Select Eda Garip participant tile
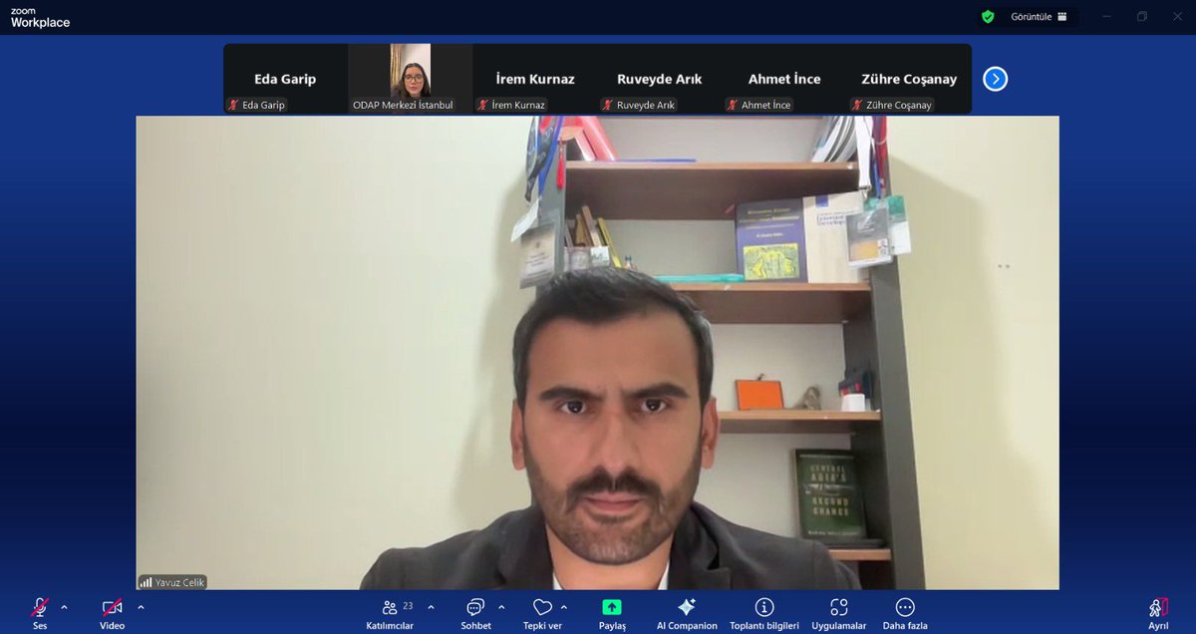The height and width of the screenshot is (634, 1196). point(286,79)
